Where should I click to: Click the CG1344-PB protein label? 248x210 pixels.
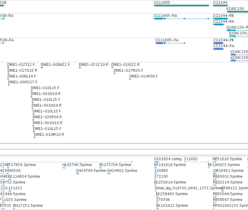click(224, 40)
